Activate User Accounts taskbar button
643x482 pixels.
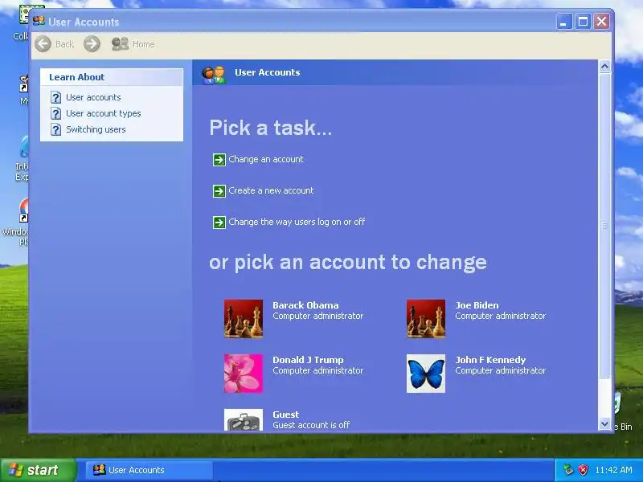point(149,470)
